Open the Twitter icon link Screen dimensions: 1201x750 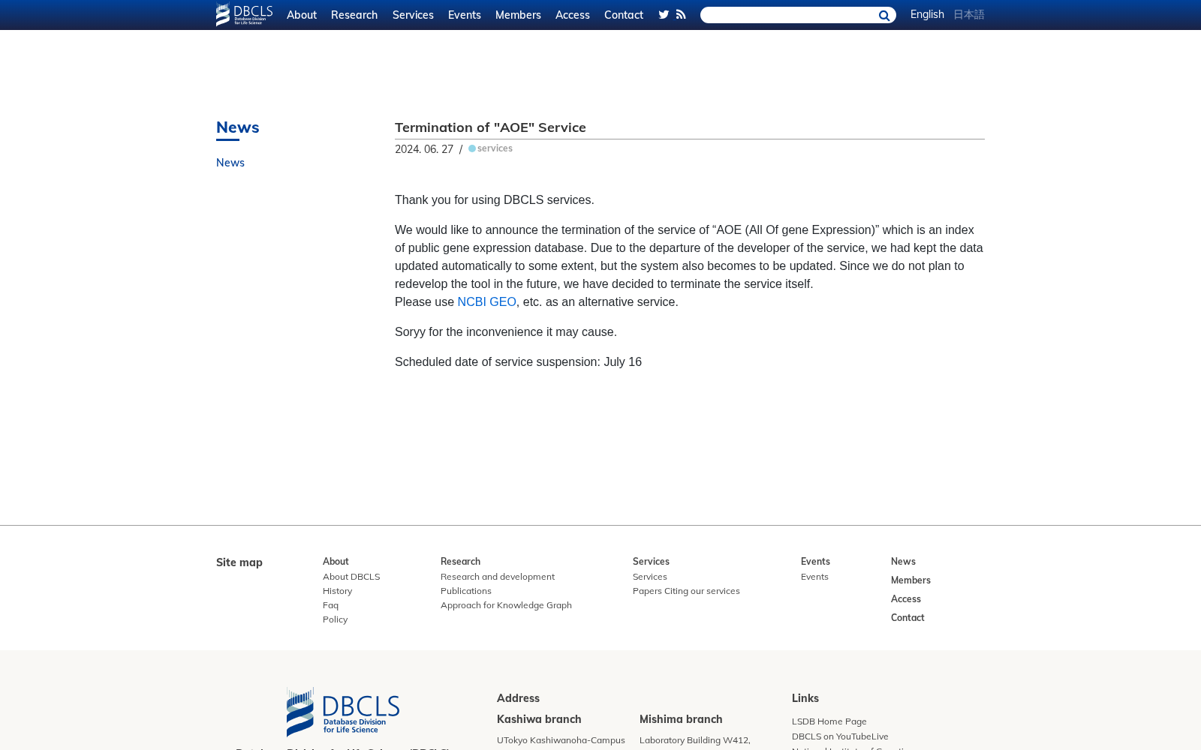[x=664, y=14]
